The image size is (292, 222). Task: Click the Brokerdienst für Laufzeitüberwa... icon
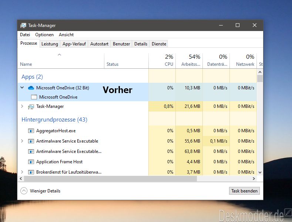(x=31, y=172)
